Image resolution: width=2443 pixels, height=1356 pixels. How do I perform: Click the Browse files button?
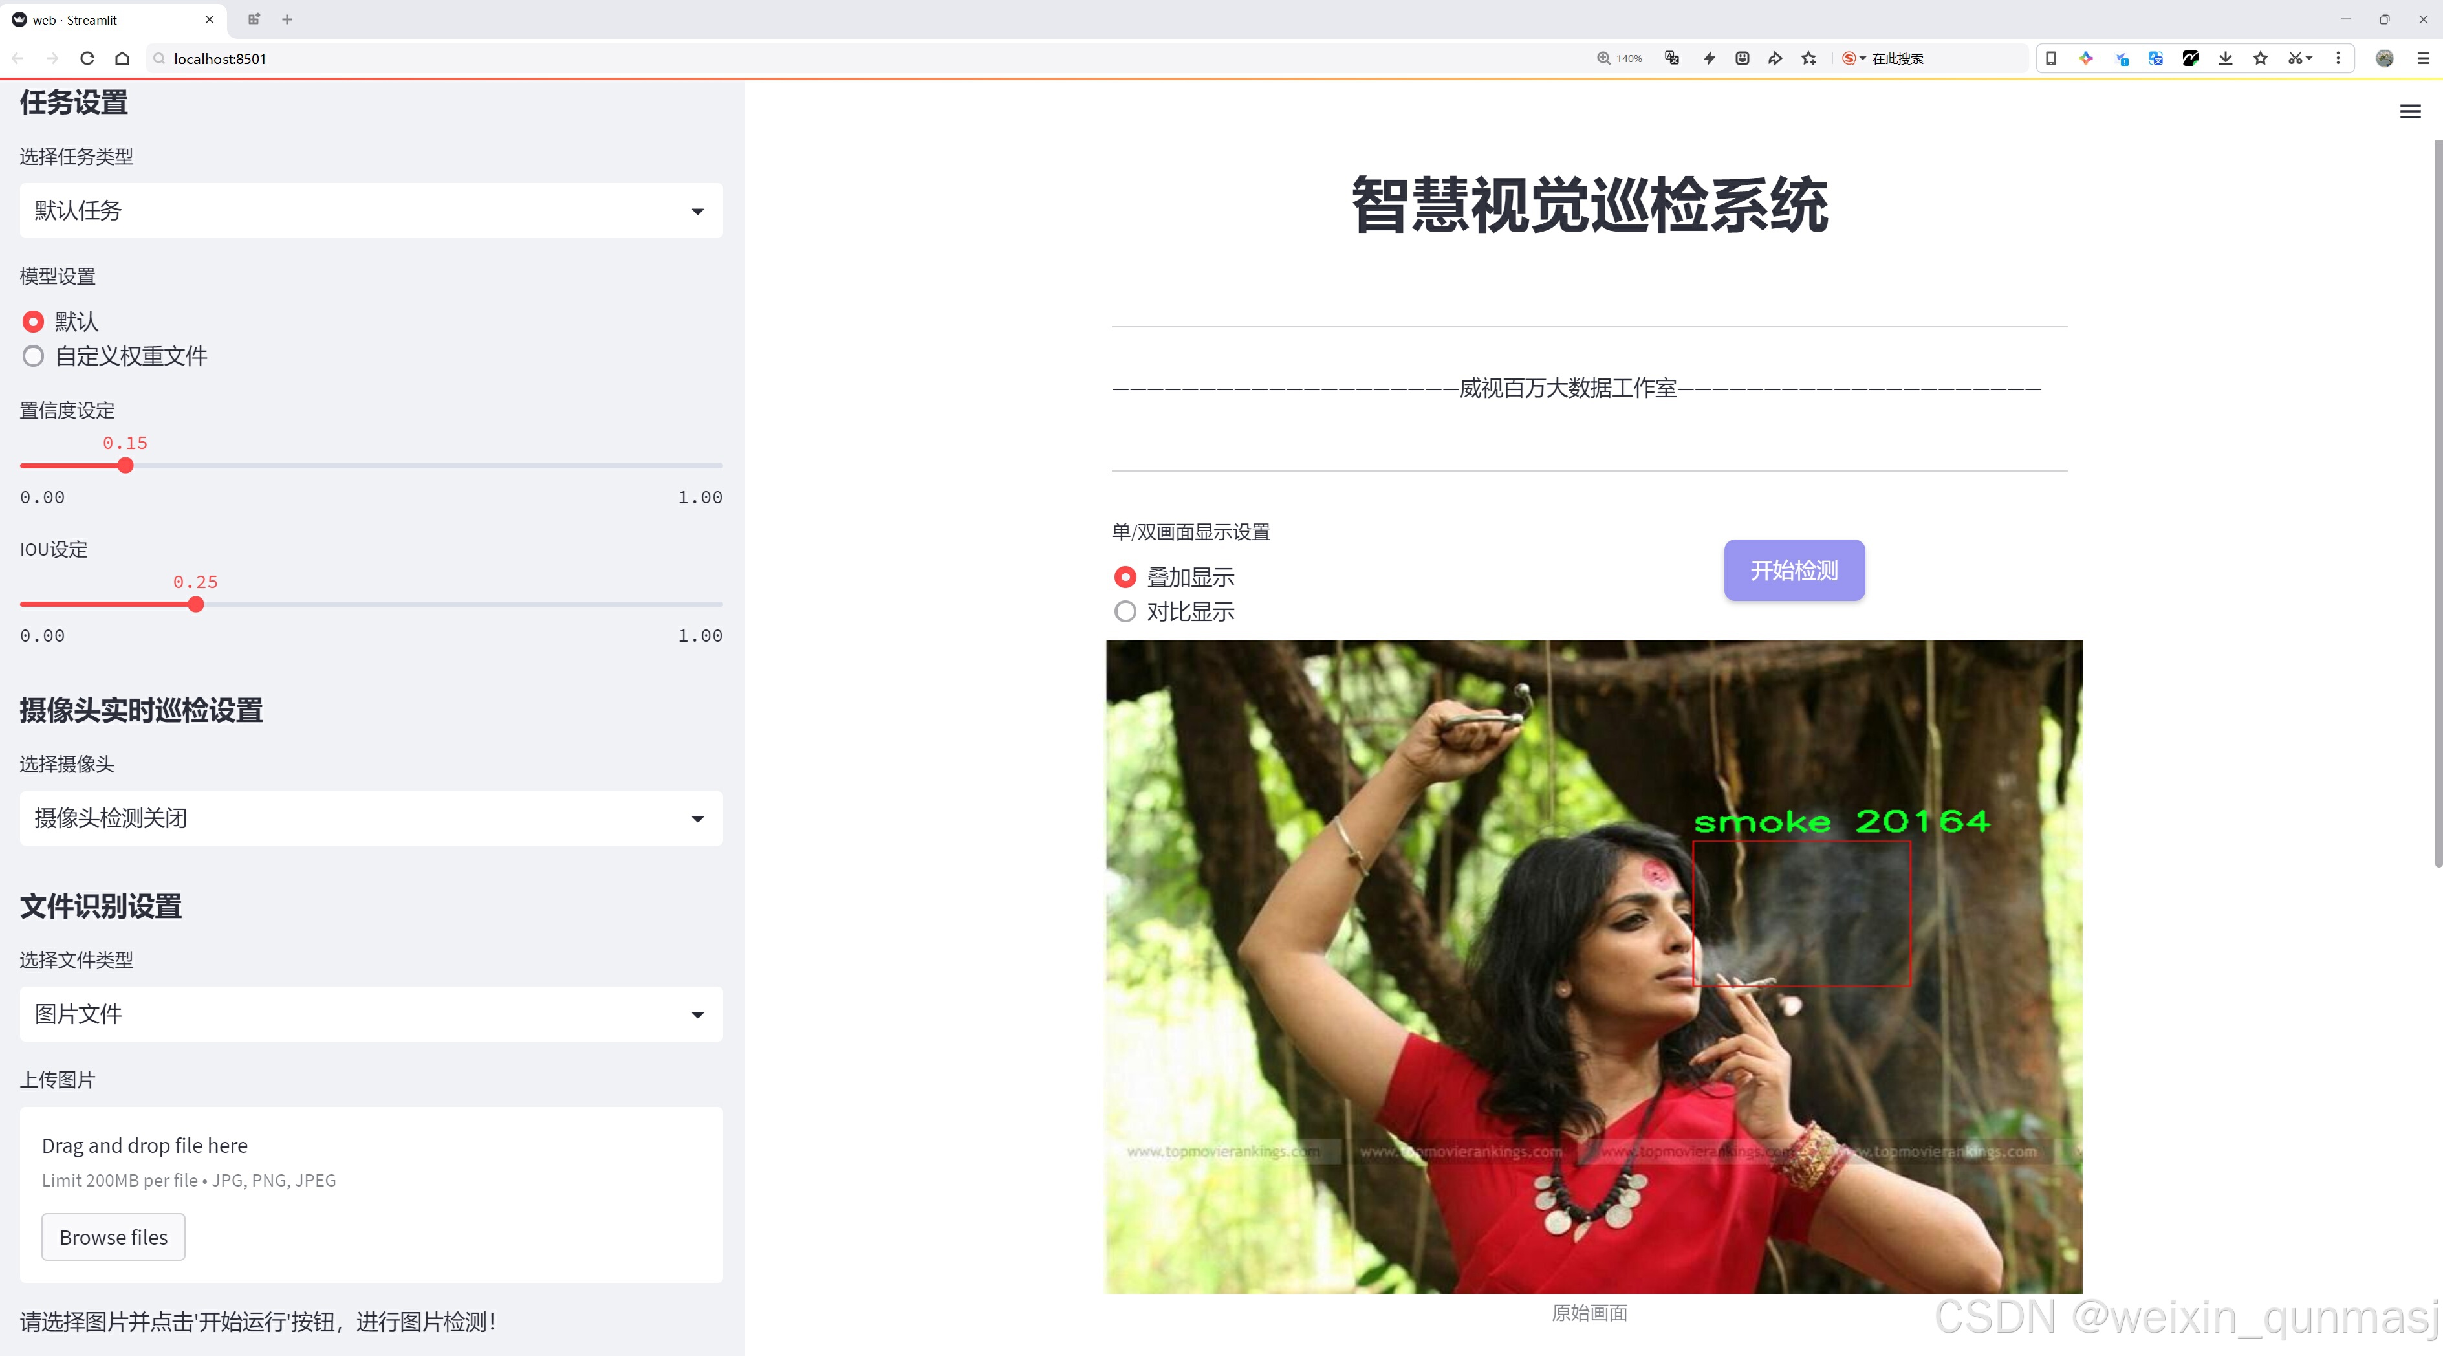coord(113,1238)
